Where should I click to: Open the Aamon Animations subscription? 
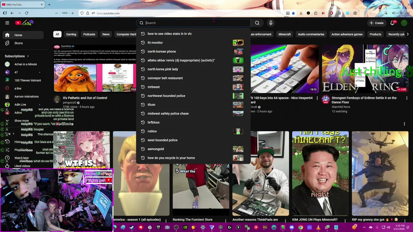pos(23,96)
